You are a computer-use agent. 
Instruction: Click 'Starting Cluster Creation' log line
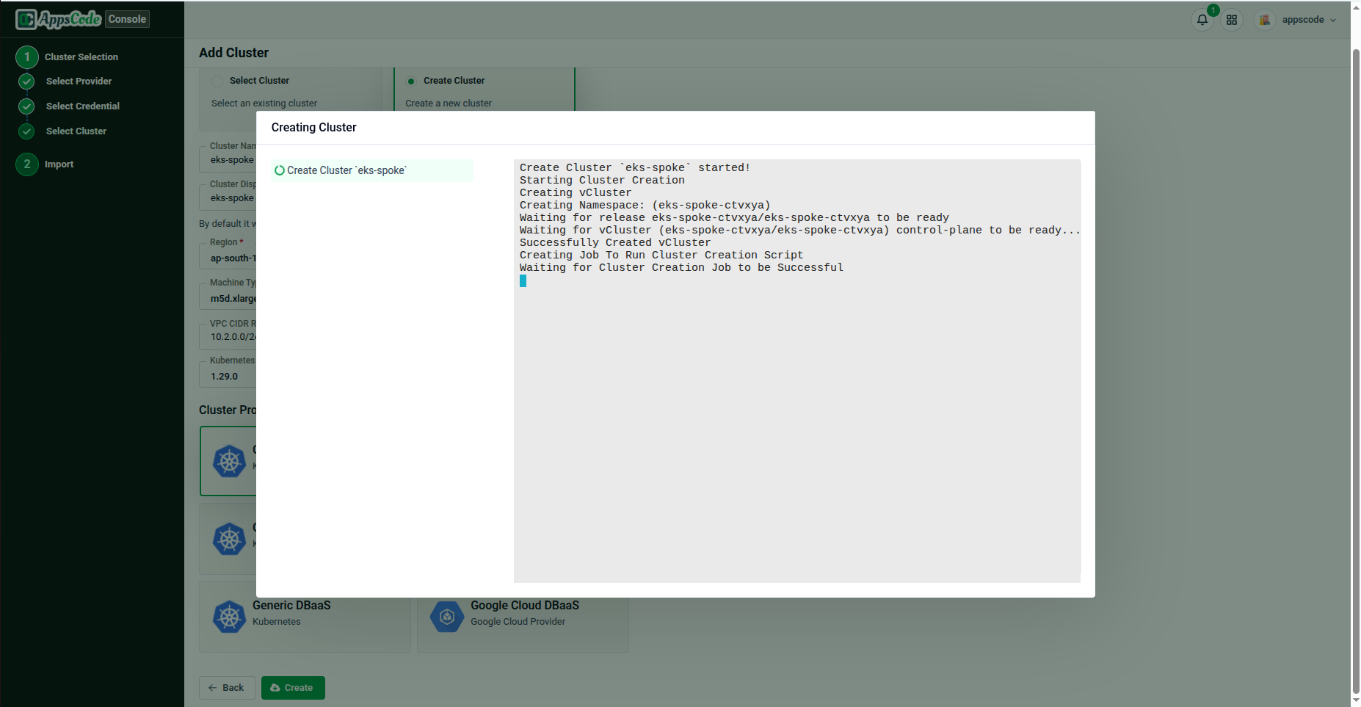click(x=602, y=181)
